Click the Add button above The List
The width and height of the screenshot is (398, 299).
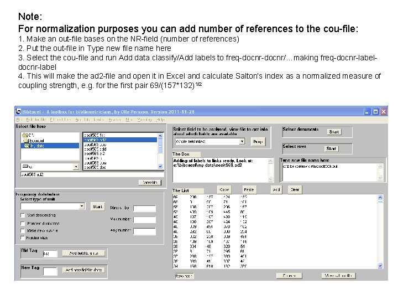click(x=276, y=189)
